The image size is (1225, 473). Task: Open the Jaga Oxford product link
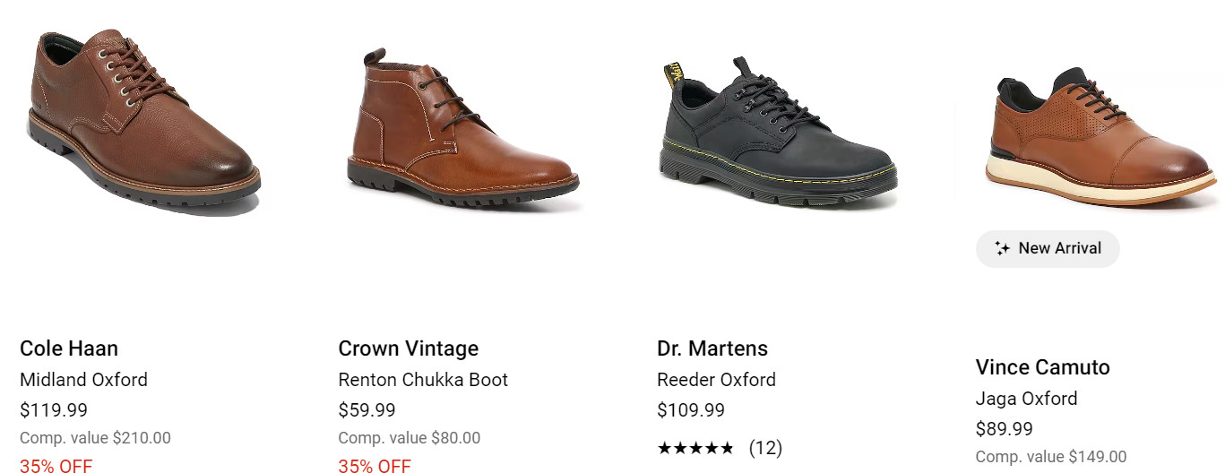(x=1026, y=399)
